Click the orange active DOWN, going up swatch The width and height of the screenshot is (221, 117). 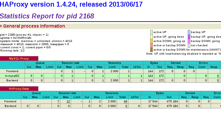pyautogui.click(x=152, y=41)
